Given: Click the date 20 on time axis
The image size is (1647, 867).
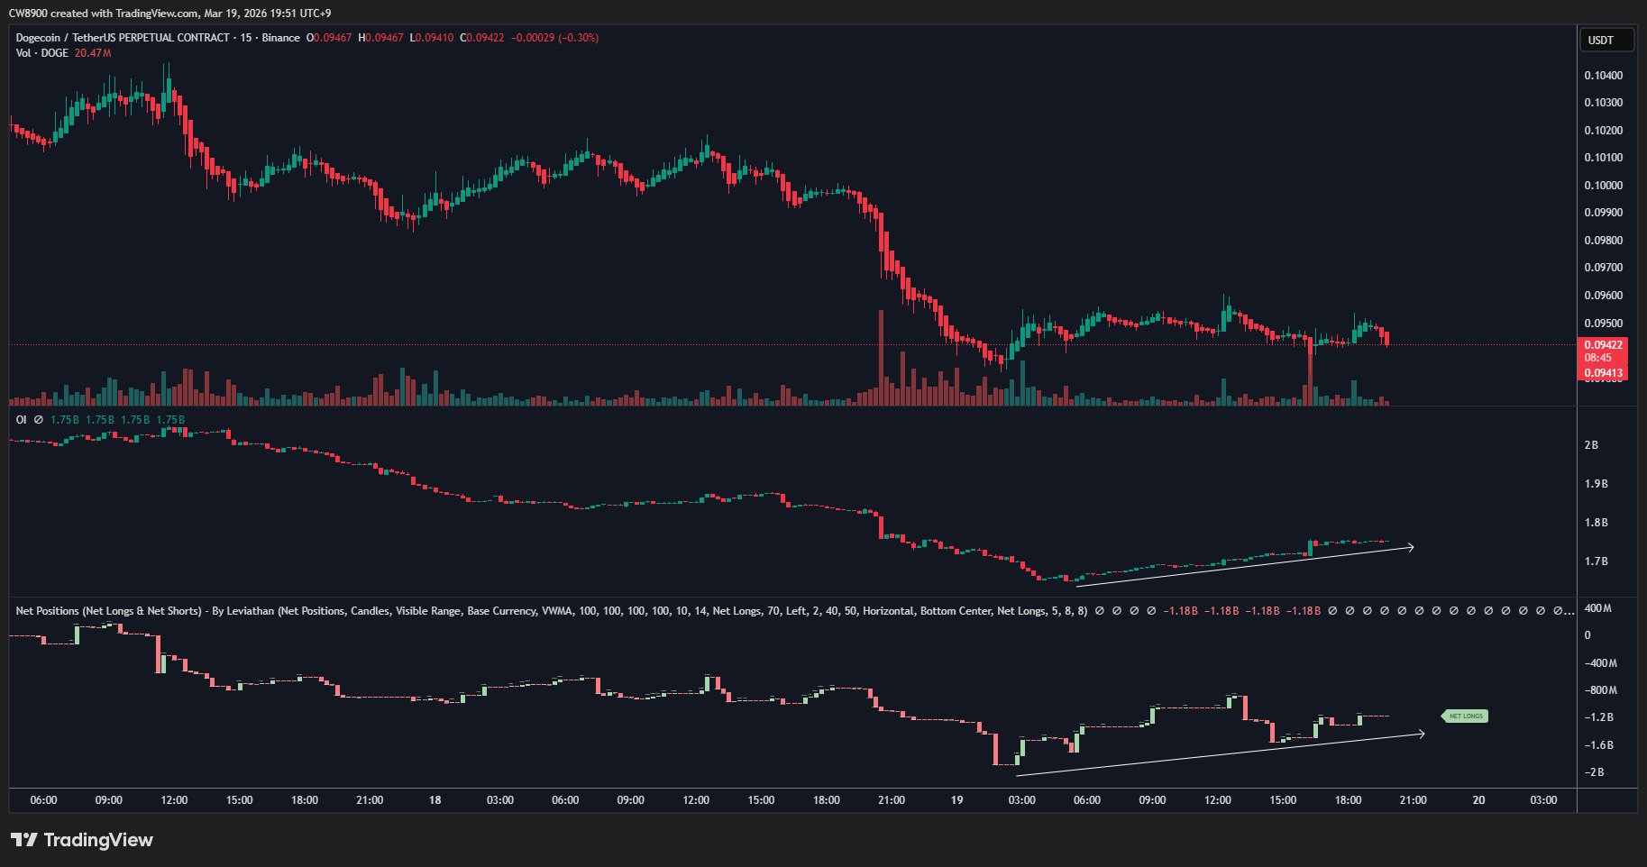Looking at the screenshot, I should (1478, 800).
